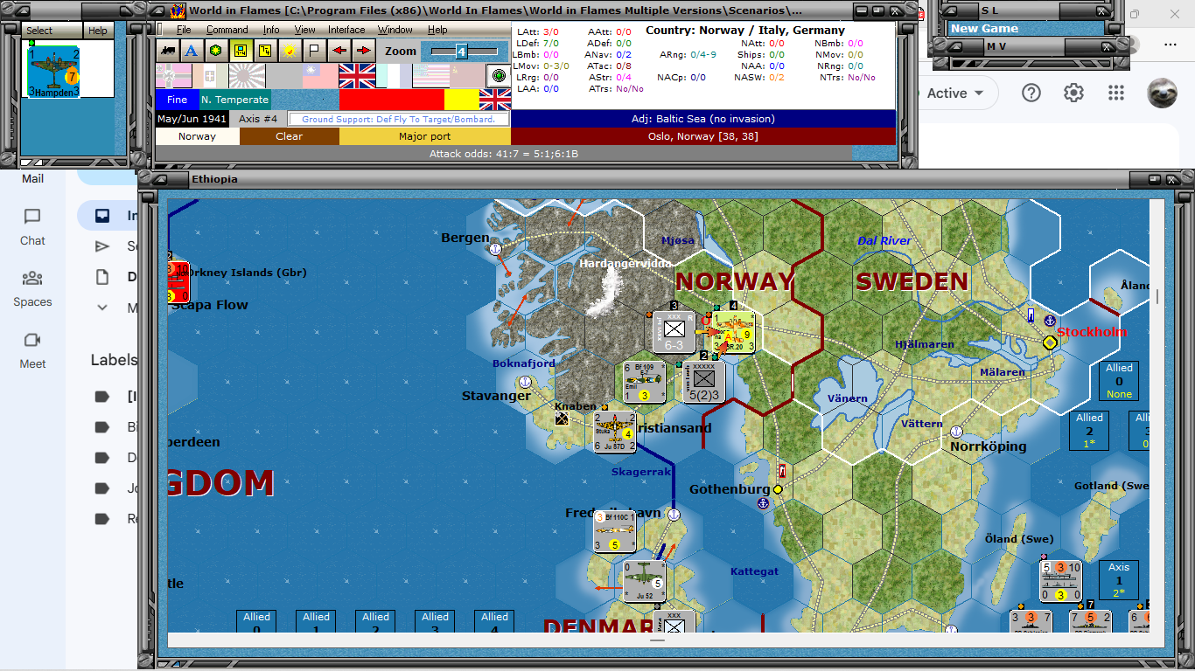Select the Japanese rising sun flag
The image size is (1195, 671).
247,76
